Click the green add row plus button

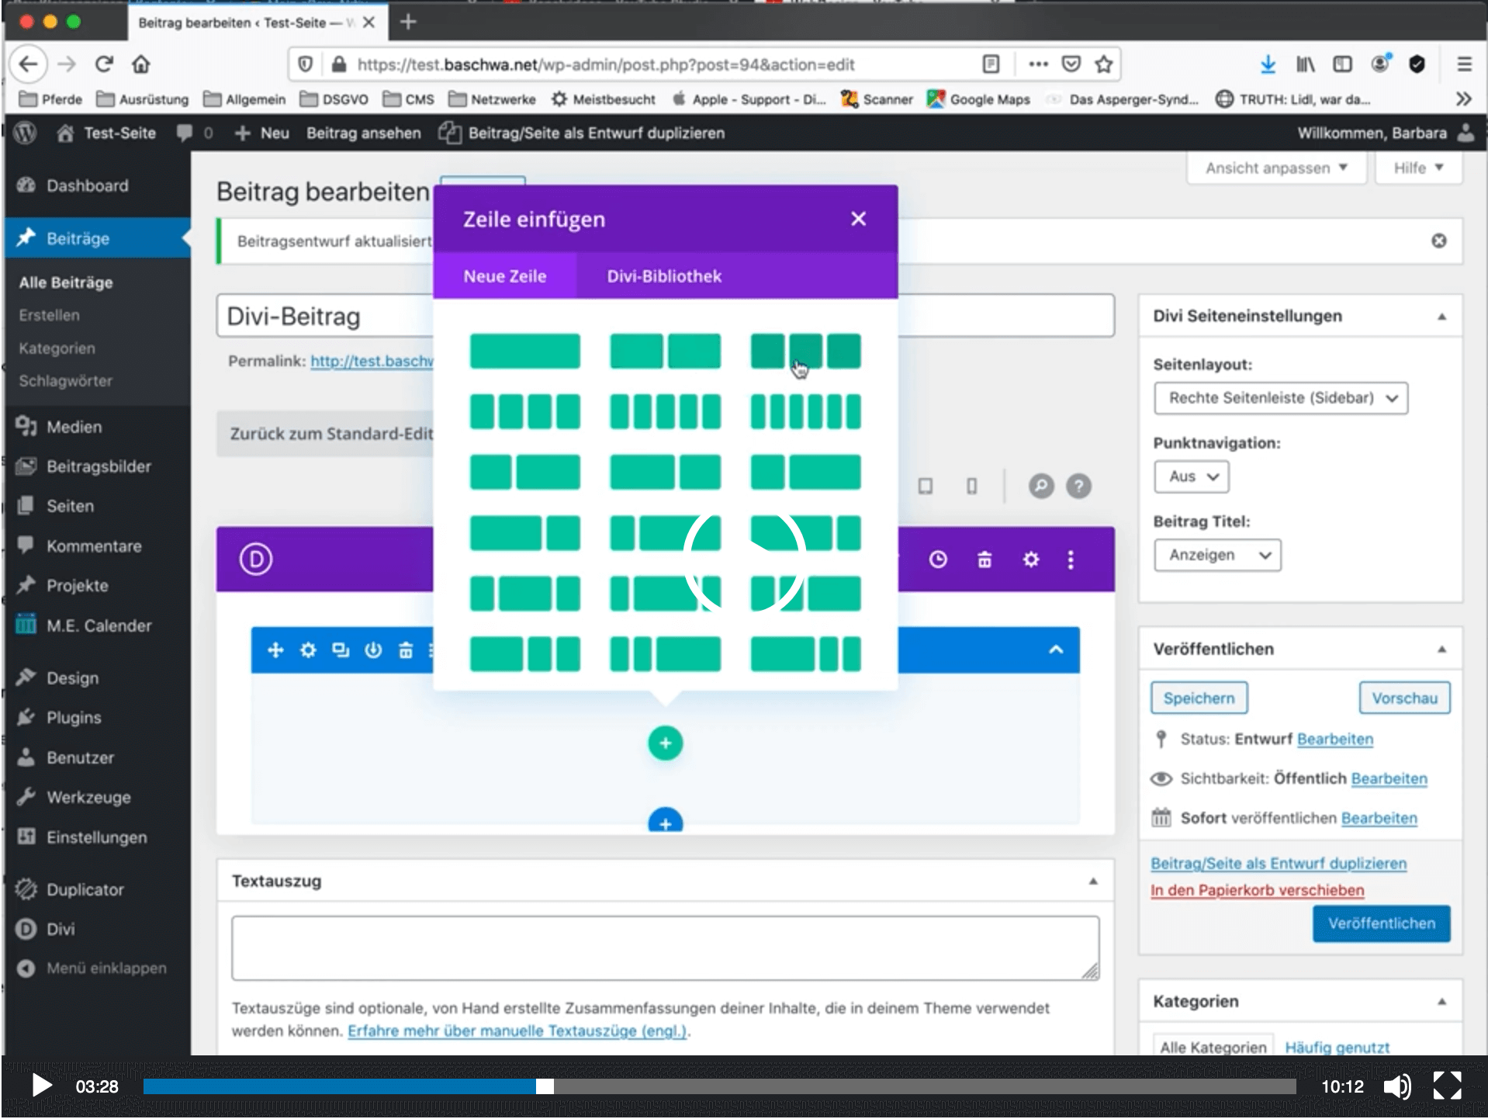click(665, 743)
